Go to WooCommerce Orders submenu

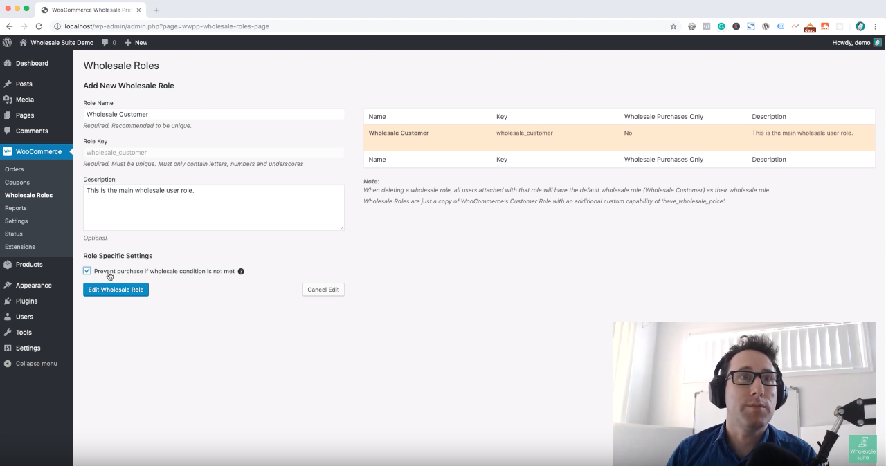15,169
